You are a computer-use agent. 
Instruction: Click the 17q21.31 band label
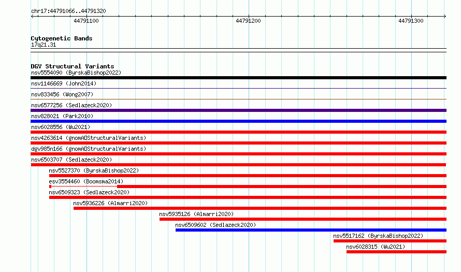pos(44,45)
